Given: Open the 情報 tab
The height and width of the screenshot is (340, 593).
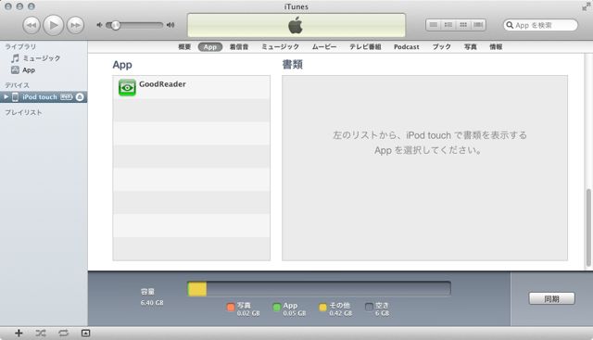Looking at the screenshot, I should [x=496, y=47].
